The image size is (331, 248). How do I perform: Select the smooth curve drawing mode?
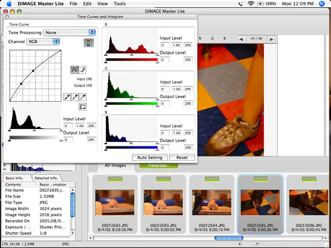74,70
